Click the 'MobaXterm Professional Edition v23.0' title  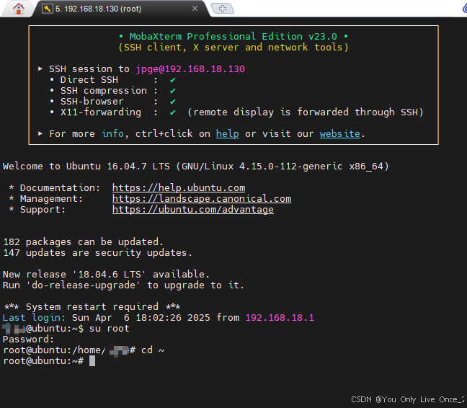point(233,37)
